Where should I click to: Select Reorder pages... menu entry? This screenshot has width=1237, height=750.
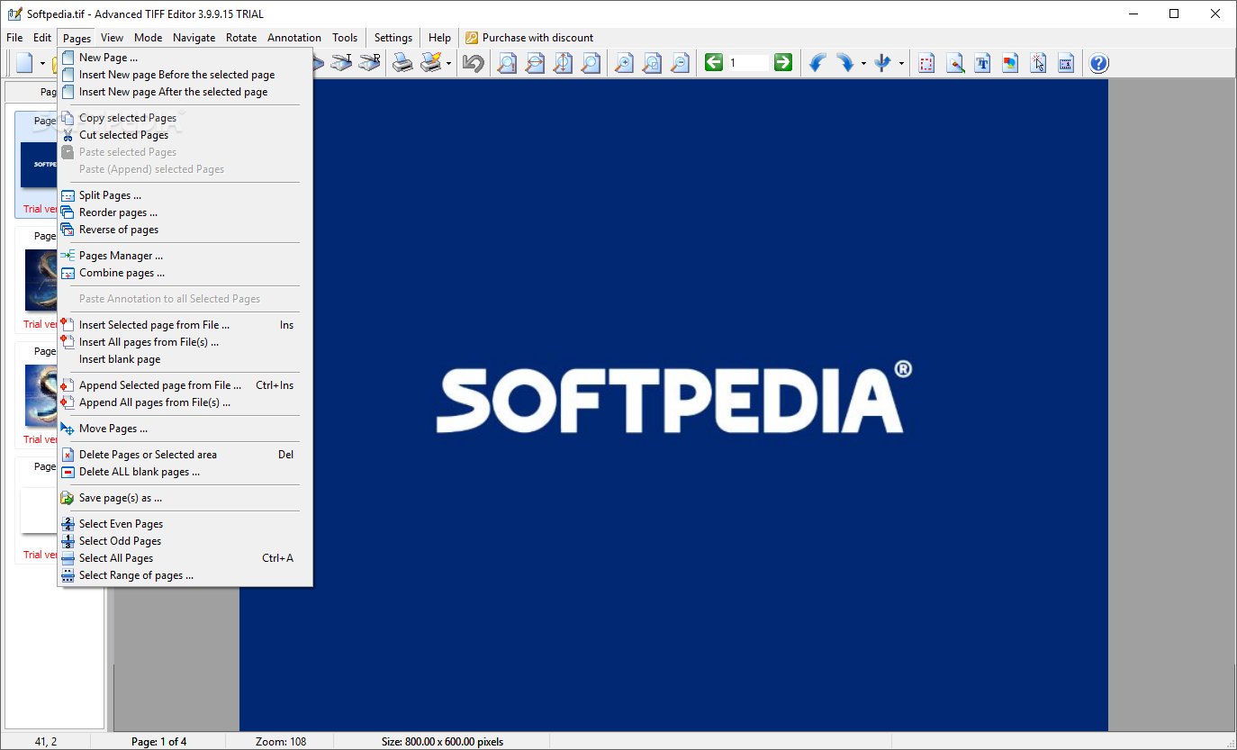[185, 212]
